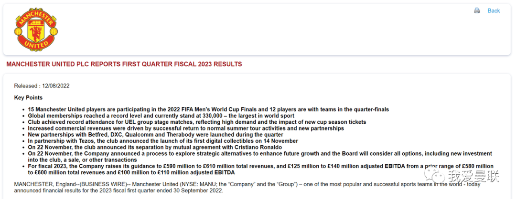Click the 我爱曼联 watermark text
Viewport: 516px width, 199px height.
click(472, 177)
